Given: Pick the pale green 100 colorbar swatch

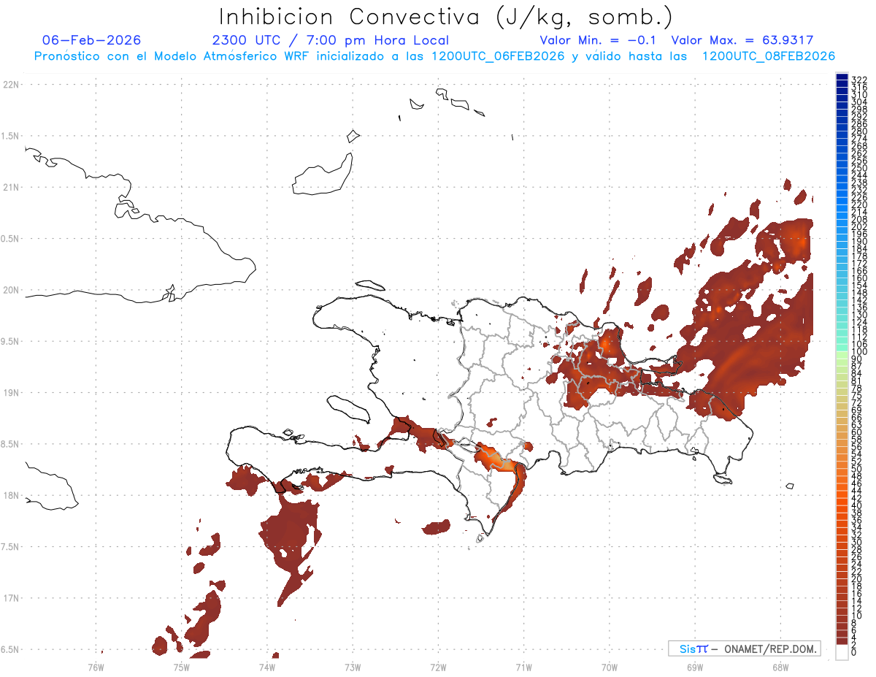Looking at the screenshot, I should pos(842,353).
